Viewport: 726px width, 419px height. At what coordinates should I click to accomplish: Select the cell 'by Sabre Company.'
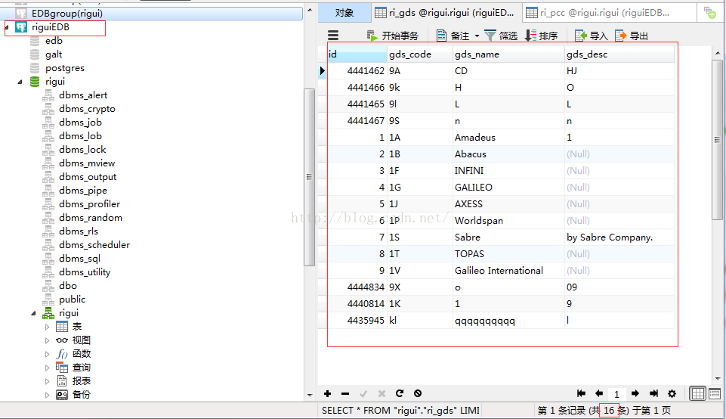[619, 237]
